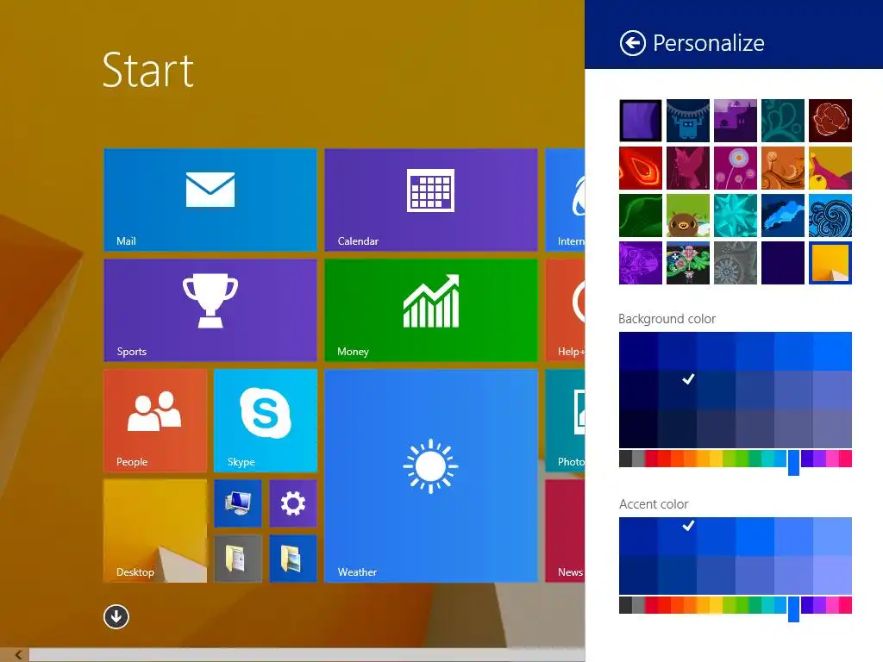The width and height of the screenshot is (883, 662).
Task: Select the pink dandelion flowers background thumbnail
Action: pos(736,168)
